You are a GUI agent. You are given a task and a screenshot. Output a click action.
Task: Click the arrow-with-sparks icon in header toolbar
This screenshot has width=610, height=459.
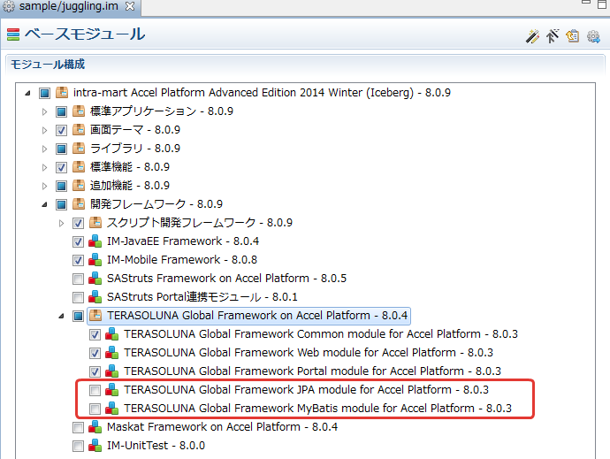553,35
